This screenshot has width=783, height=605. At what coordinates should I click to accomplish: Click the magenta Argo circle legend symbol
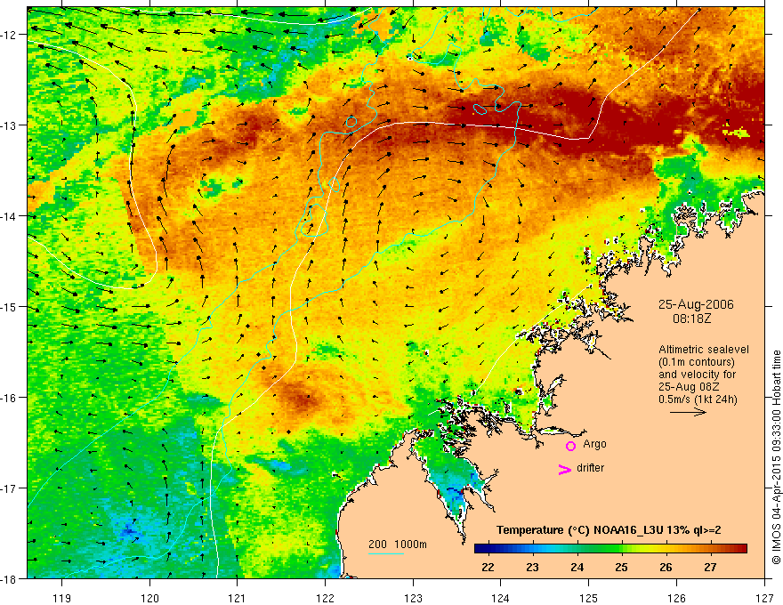point(570,446)
